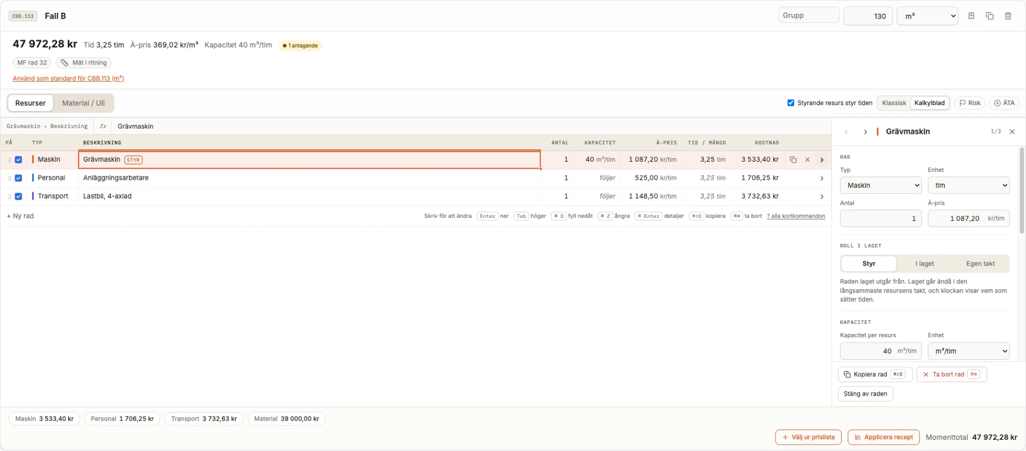Close the Grävmaskin detail panel
1026x451 pixels.
coord(1012,132)
